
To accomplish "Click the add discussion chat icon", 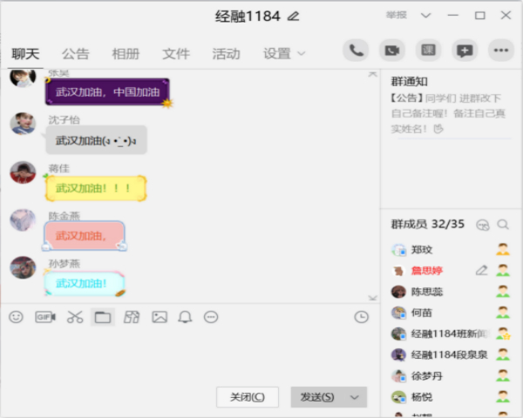I will point(465,51).
